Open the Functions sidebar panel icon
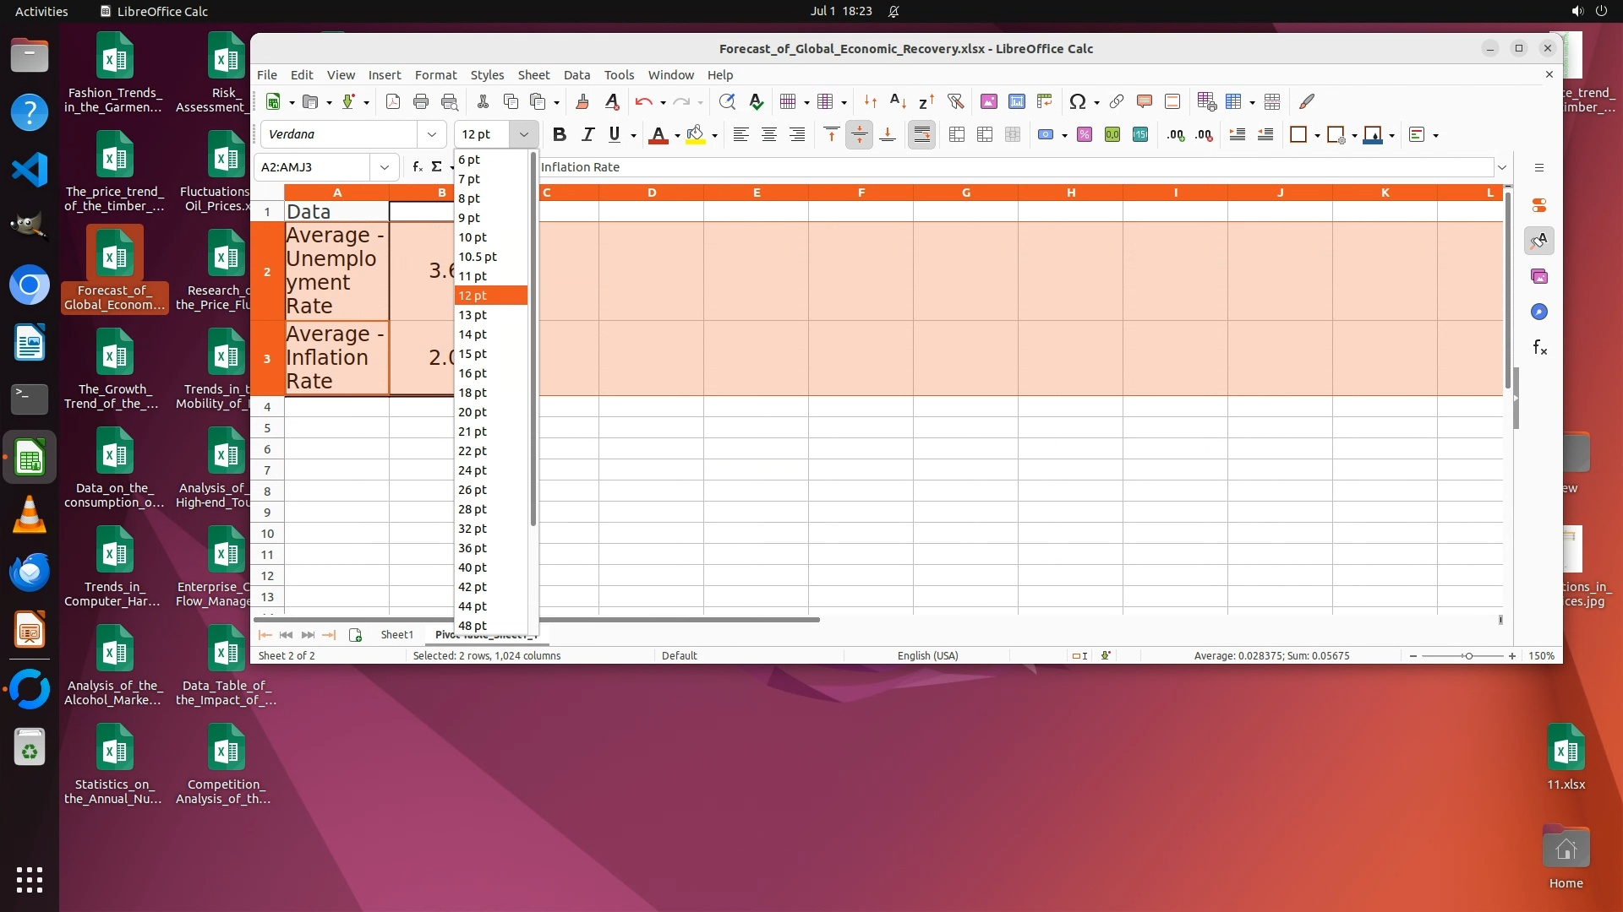Screen dimensions: 1623x912 pos(1539,348)
